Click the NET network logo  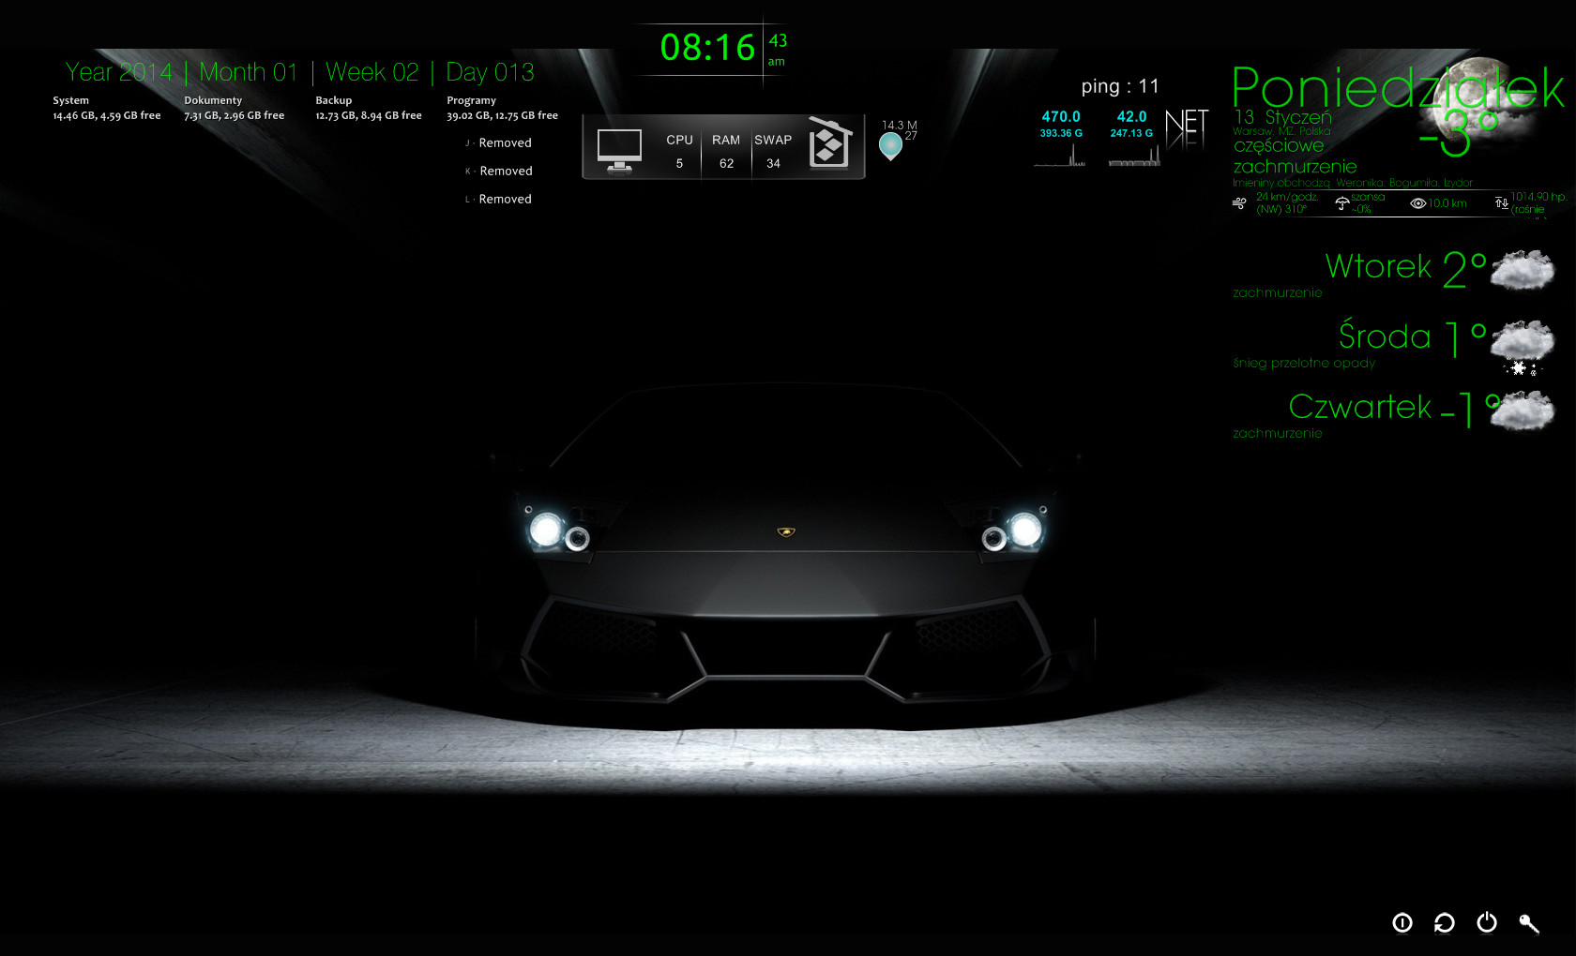point(1186,129)
